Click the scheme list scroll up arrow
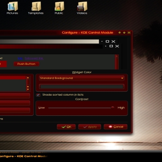This screenshot has height=162, width=162. click(x=28, y=78)
